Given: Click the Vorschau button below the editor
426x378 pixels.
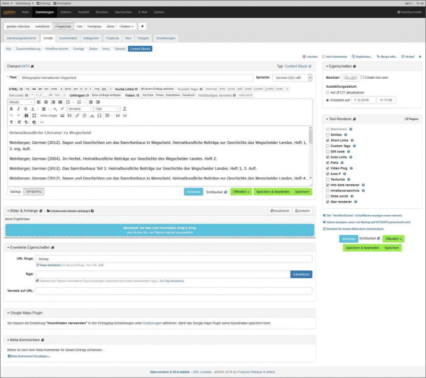Looking at the screenshot, I should [x=193, y=192].
